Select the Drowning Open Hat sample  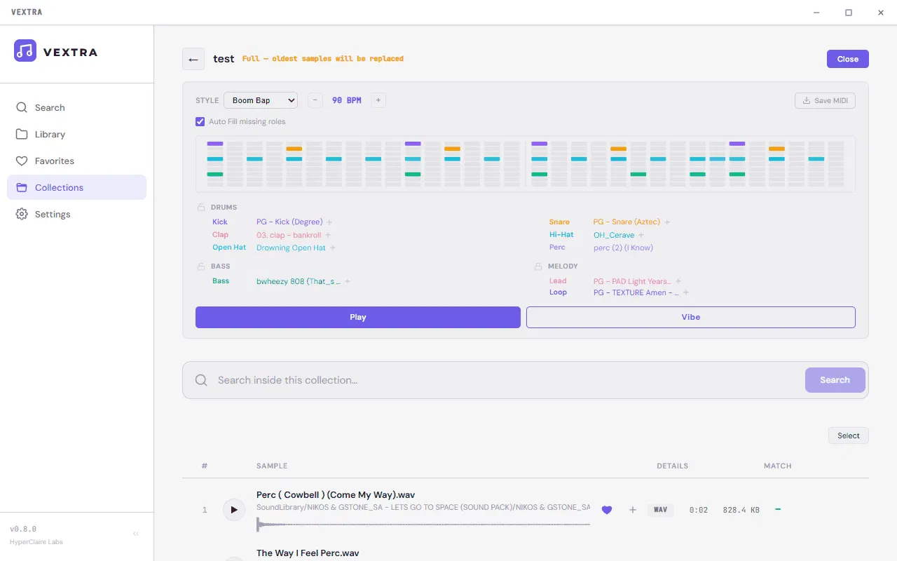coord(291,248)
